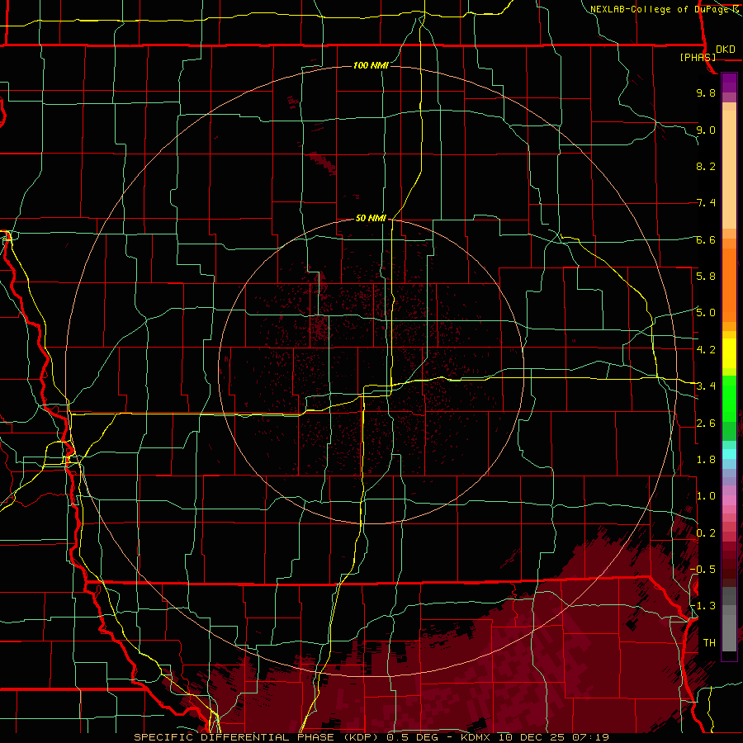Select the 100 NMI range ring label
743x743 pixels.
(371, 65)
